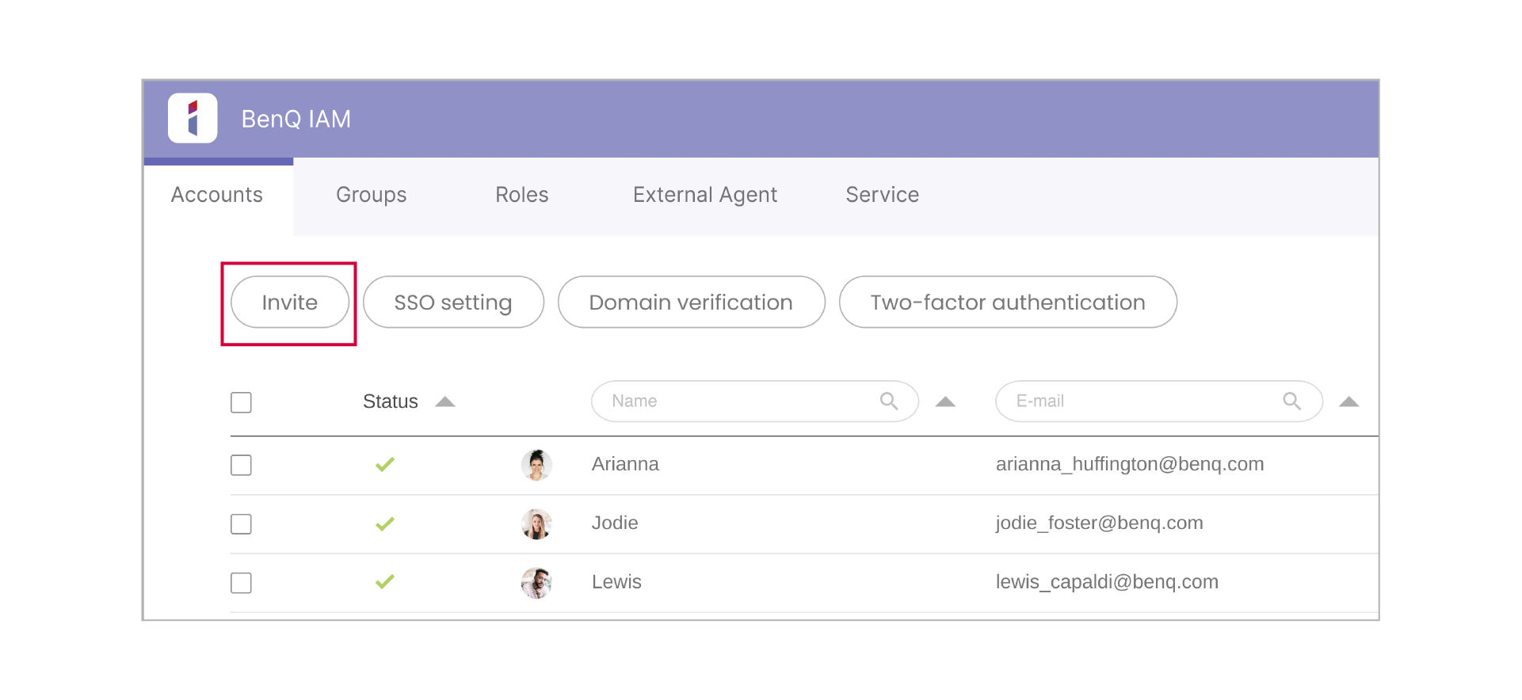Sort by Name using the arrow

pos(945,401)
